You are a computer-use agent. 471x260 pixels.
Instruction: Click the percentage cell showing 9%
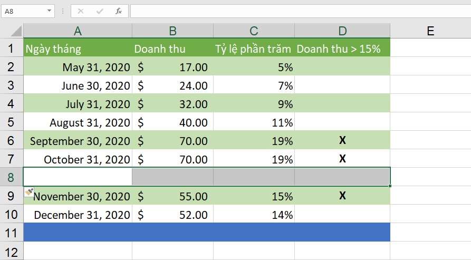pos(254,103)
